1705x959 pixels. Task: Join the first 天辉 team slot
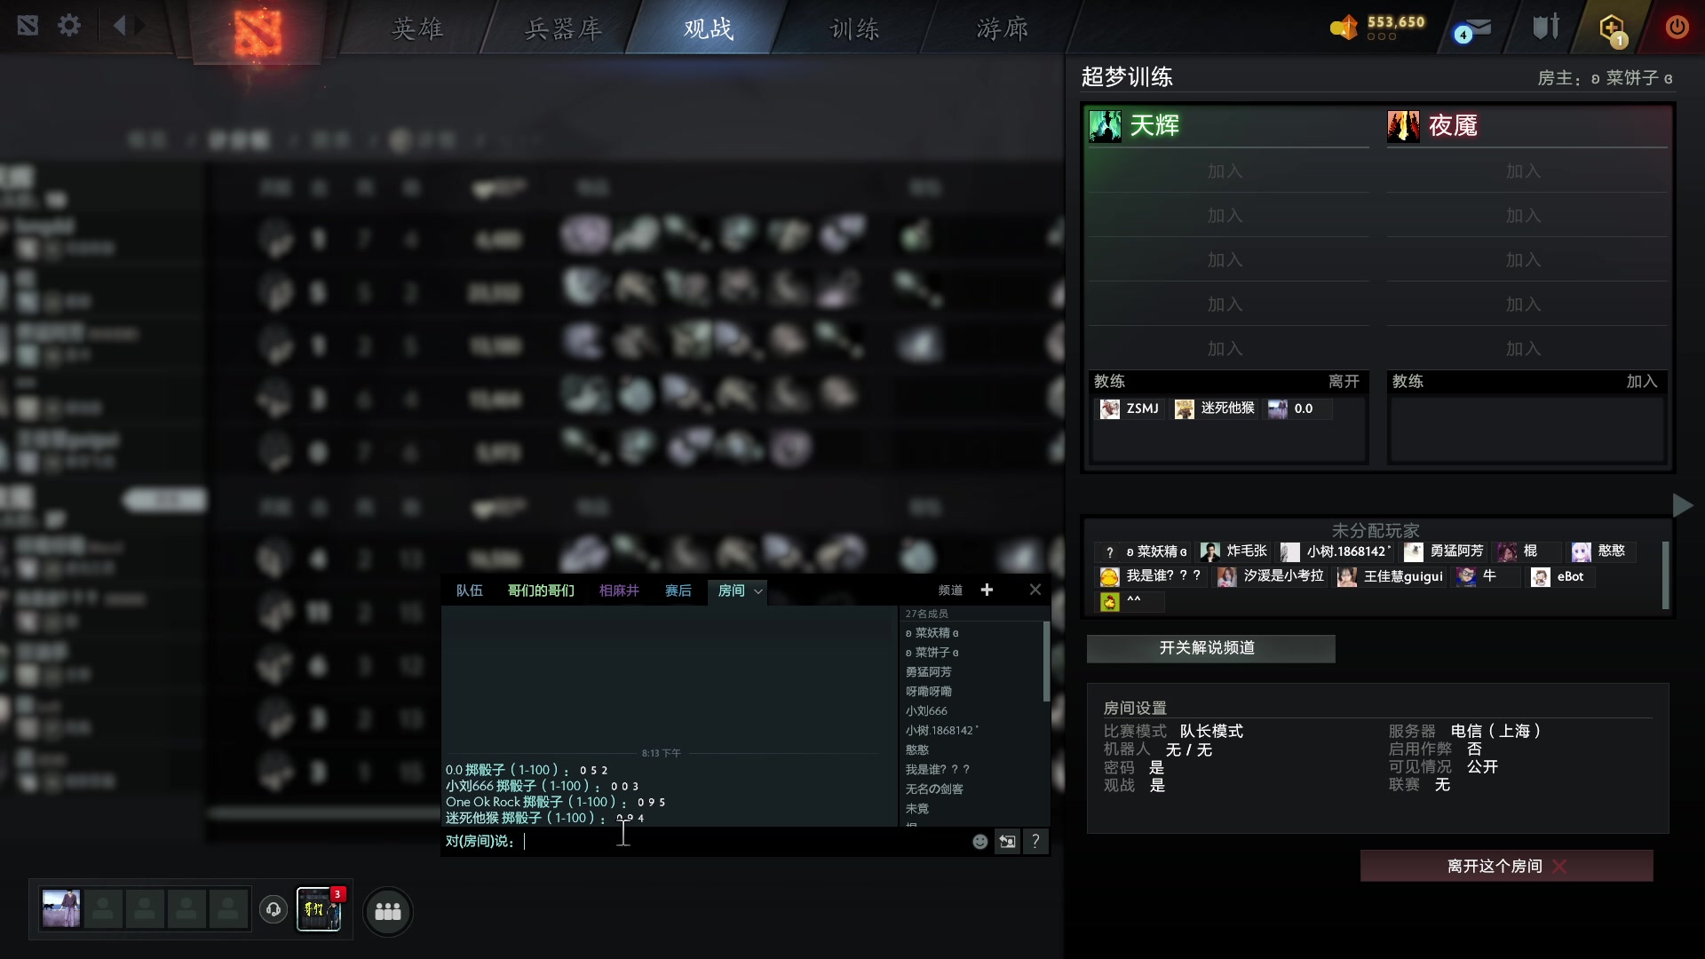pos(1225,171)
